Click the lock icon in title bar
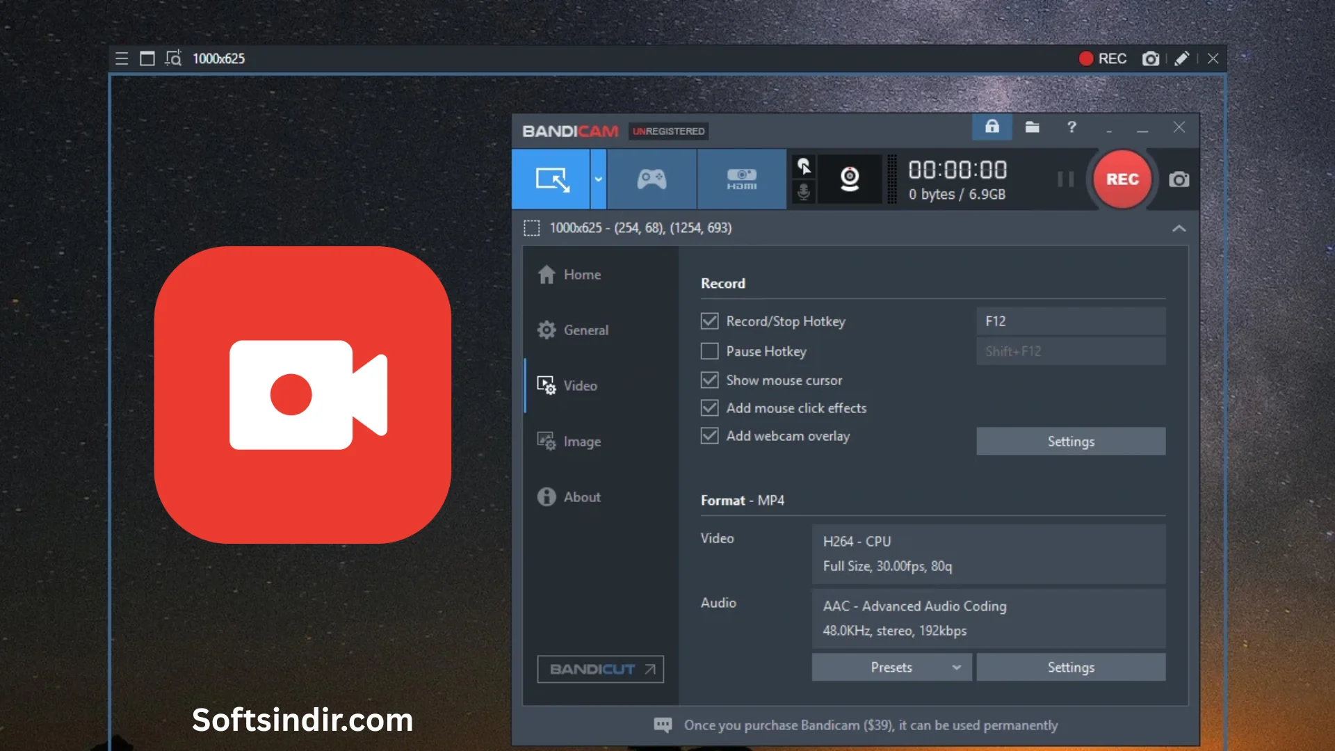 [992, 127]
